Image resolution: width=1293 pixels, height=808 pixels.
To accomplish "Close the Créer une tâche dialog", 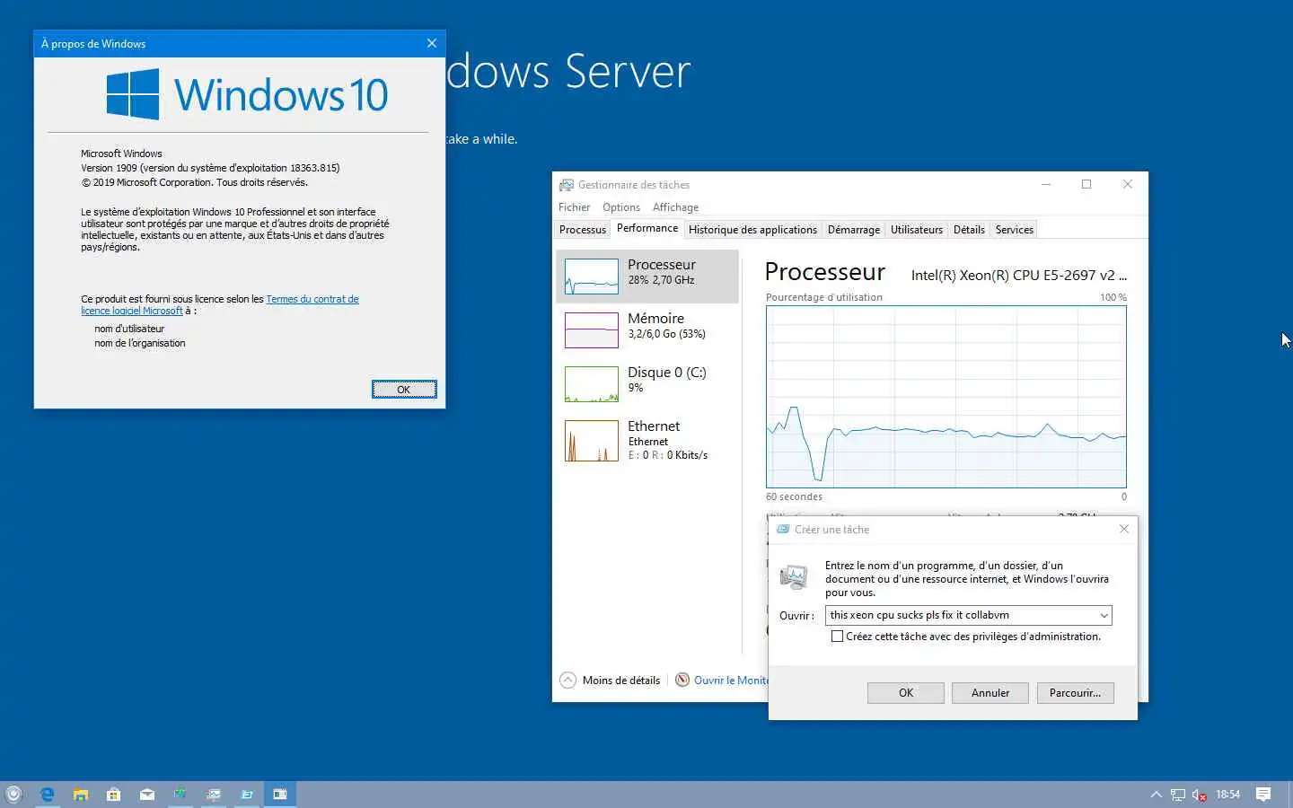I will [x=1124, y=530].
